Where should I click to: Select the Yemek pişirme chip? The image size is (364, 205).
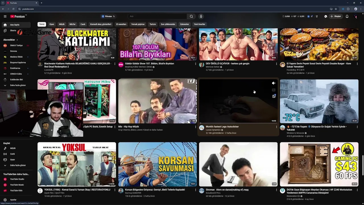[138, 24]
